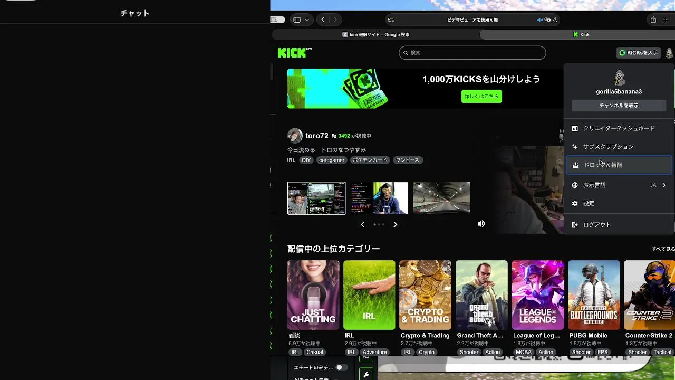Image resolution: width=675 pixels, height=380 pixels.
Task: Click the ワンピース tag
Action: click(408, 160)
